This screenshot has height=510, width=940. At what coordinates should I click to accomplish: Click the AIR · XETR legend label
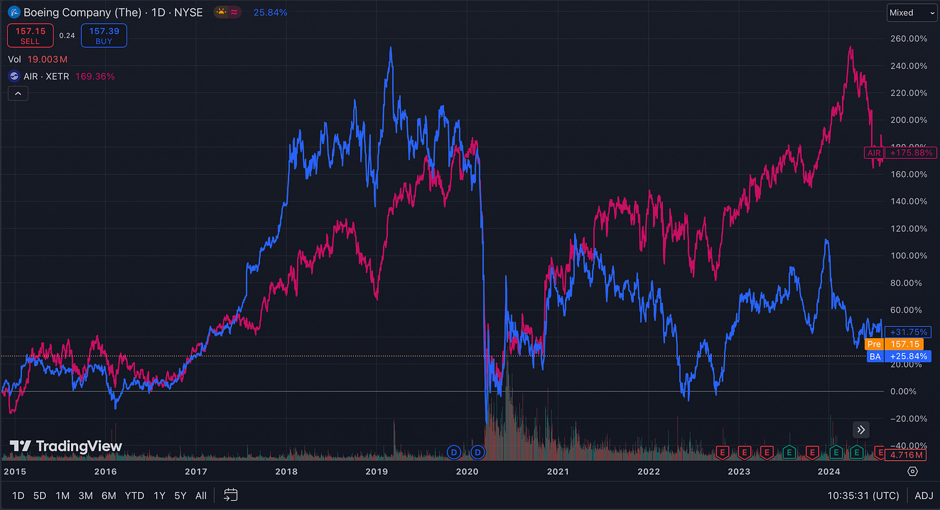[x=46, y=76]
